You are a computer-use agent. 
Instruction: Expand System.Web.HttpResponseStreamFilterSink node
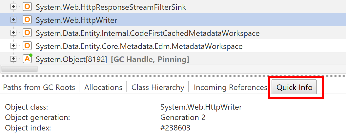coord(14,7)
